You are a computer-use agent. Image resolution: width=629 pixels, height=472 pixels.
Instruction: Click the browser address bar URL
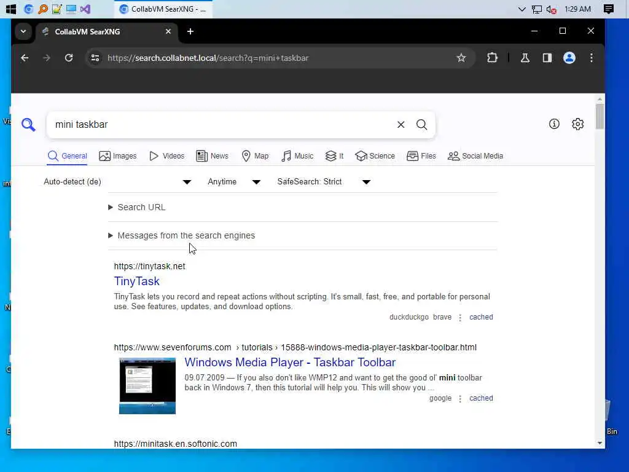tap(208, 58)
